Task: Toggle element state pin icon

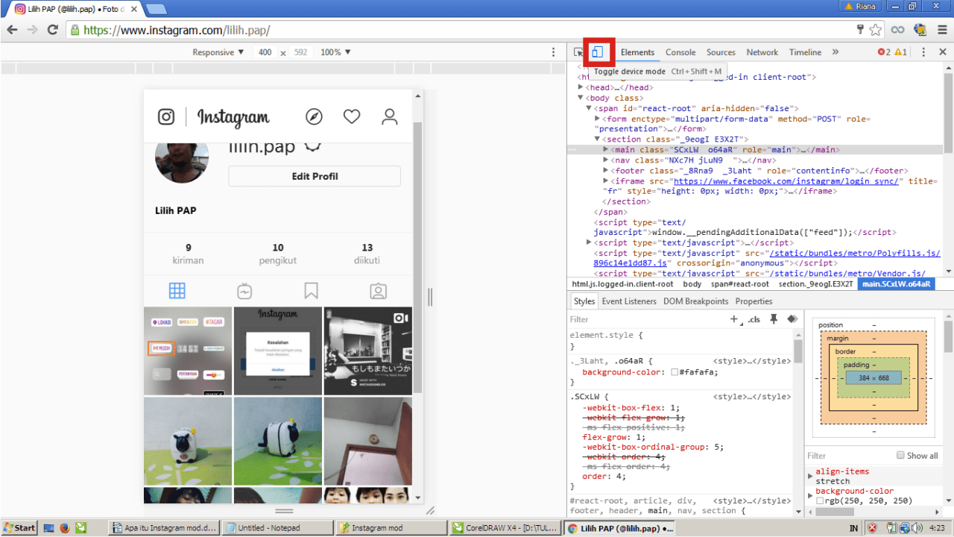Action: pyautogui.click(x=774, y=319)
